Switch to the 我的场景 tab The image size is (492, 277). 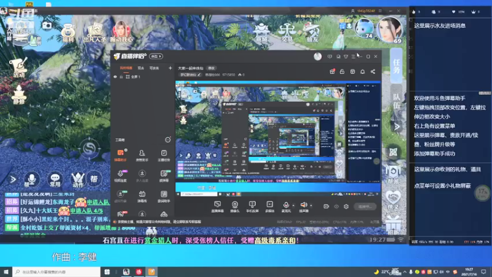tap(126, 68)
